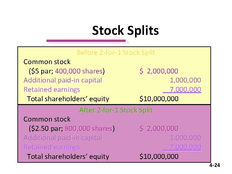Select Additional paid-in capital in purple box

click(63, 138)
